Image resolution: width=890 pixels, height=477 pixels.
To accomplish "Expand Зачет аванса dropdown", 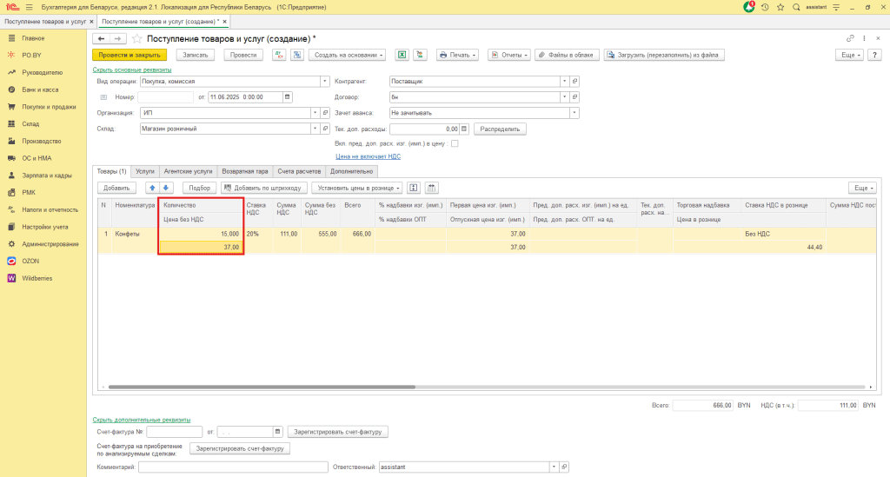I will pyautogui.click(x=575, y=113).
